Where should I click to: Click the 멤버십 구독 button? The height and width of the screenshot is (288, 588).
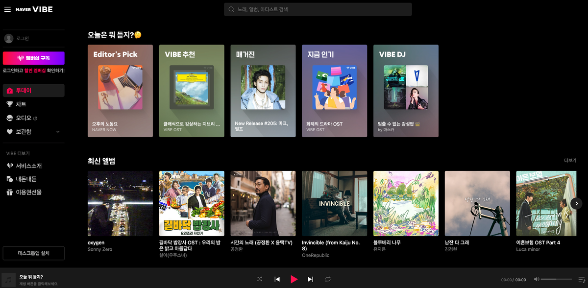[34, 58]
